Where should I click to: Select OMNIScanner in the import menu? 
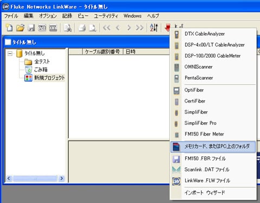[x=213, y=67]
